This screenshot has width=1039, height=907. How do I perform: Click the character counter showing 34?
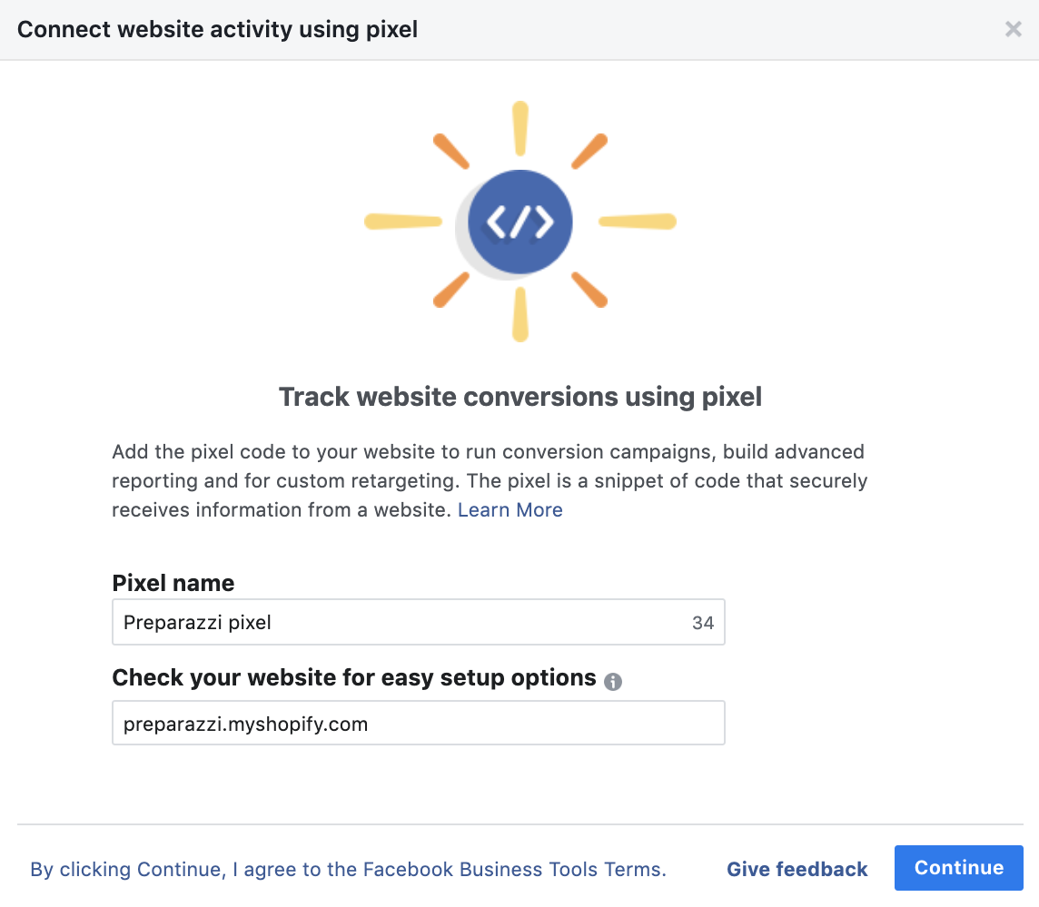point(702,623)
